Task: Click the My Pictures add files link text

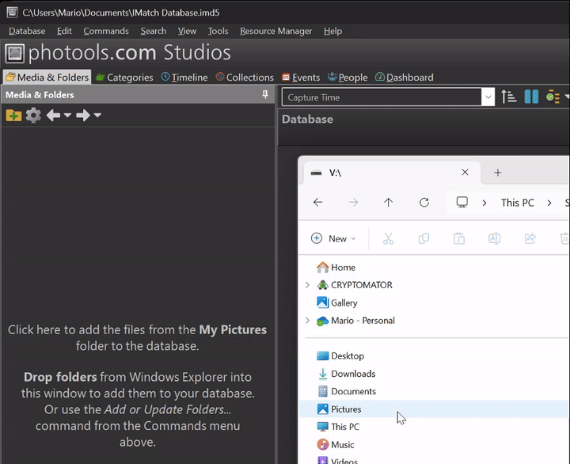Action: pyautogui.click(x=138, y=337)
